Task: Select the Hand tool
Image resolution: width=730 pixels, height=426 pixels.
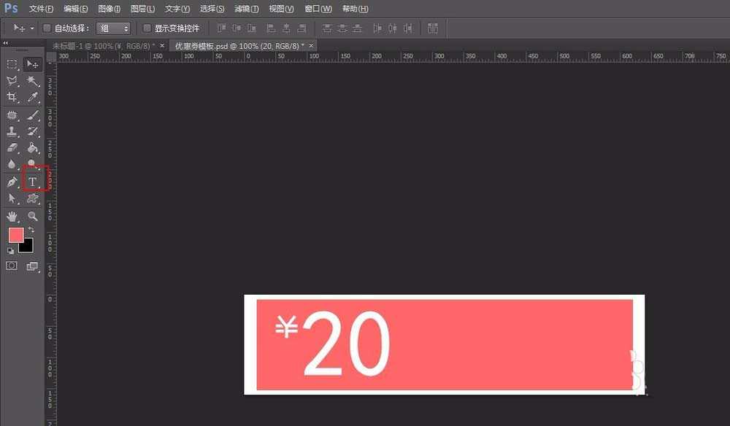Action: (12, 217)
